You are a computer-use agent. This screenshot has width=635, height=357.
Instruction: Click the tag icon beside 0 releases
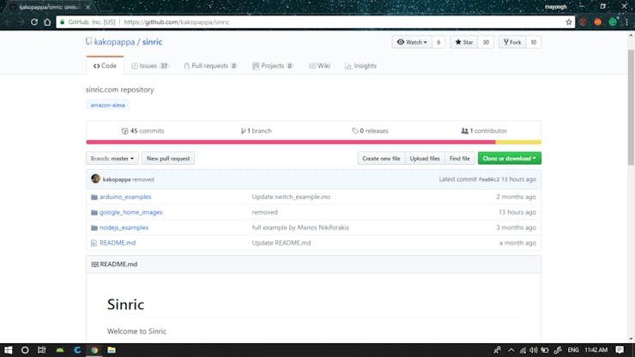coord(355,131)
